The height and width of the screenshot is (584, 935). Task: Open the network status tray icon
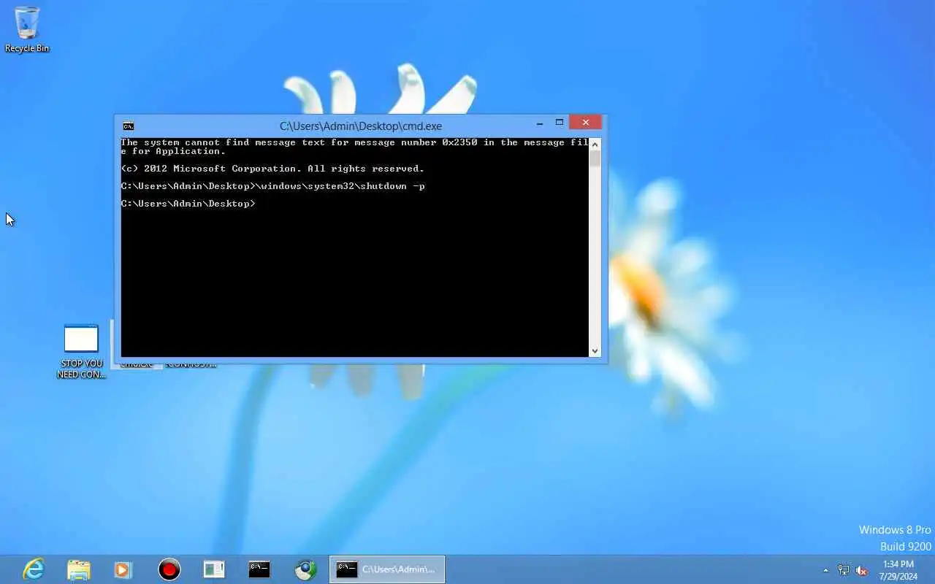pos(844,570)
